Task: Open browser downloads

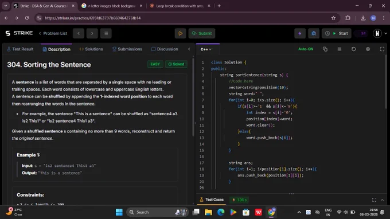Action: point(363,18)
